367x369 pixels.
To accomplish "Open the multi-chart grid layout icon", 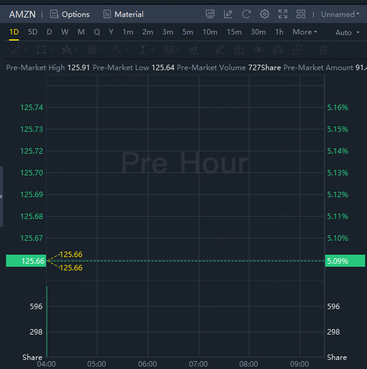I will coord(301,14).
